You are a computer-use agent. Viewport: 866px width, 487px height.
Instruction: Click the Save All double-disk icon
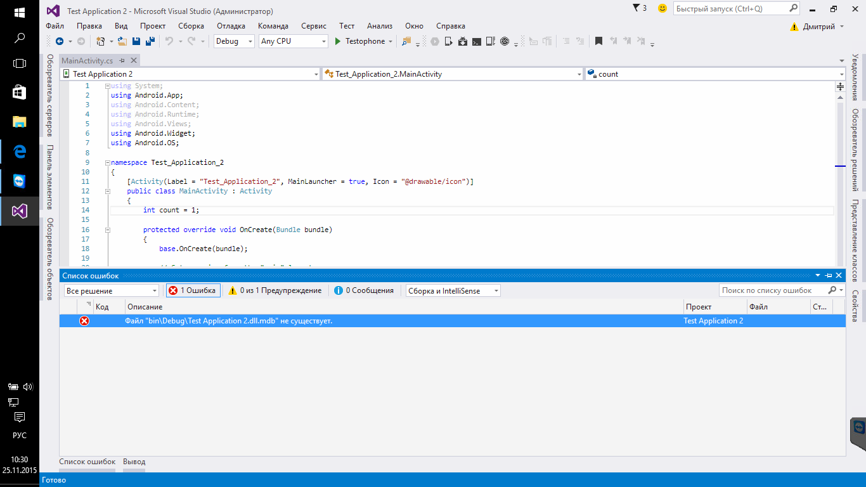click(150, 41)
